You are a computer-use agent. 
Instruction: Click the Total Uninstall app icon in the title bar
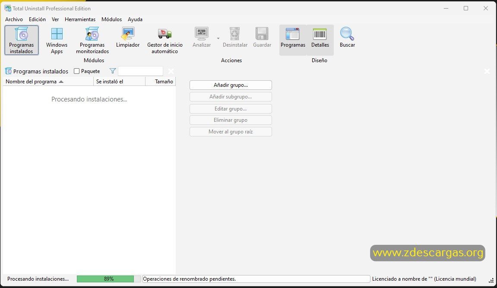8,8
